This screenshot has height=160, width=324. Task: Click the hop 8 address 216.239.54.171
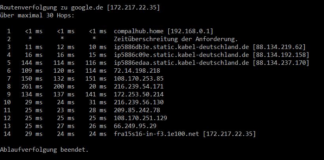(x=138, y=87)
